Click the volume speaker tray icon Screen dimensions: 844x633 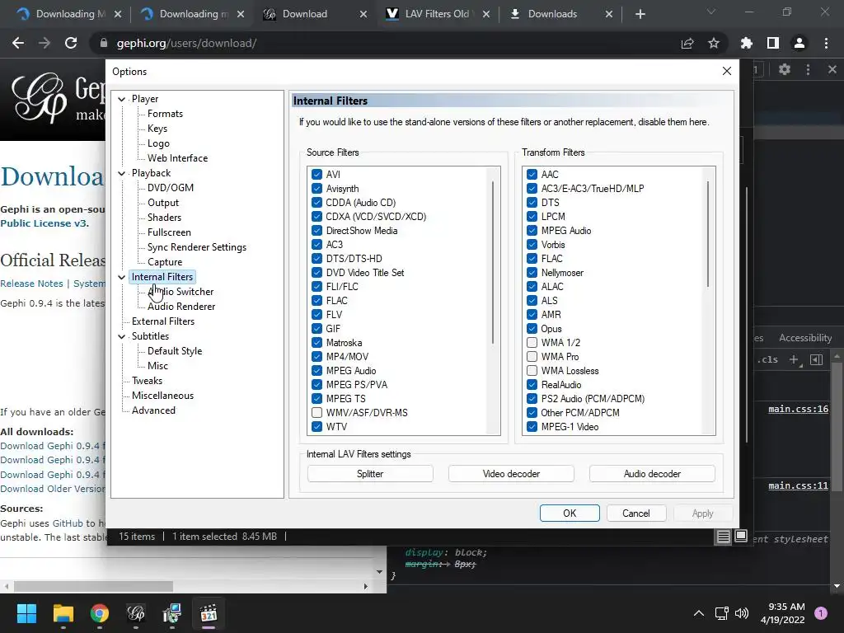[742, 613]
